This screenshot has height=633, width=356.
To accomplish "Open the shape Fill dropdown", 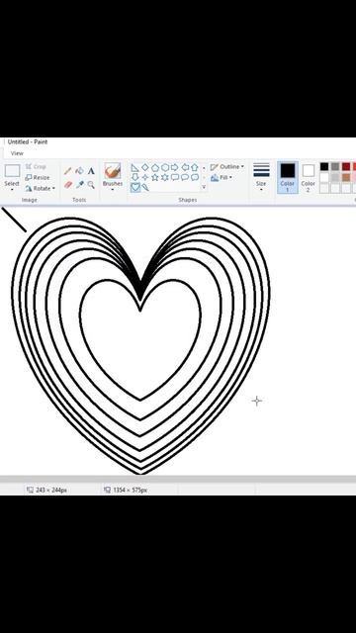I will 222,178.
